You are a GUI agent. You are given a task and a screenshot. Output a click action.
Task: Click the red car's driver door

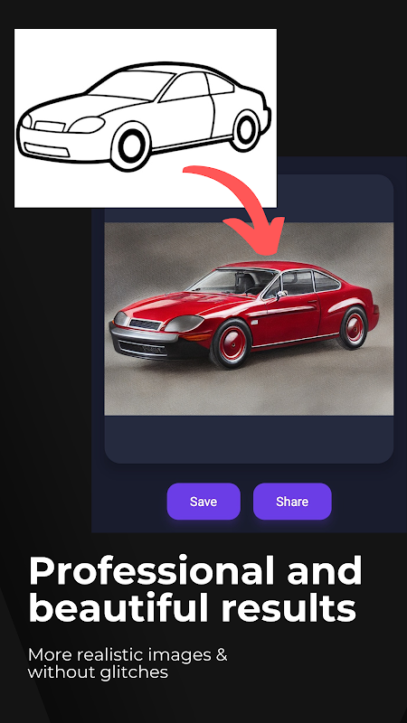(x=289, y=319)
